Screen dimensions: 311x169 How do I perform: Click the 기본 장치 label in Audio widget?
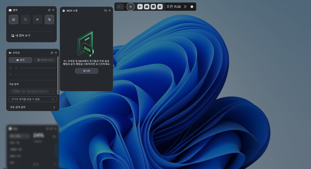[x=14, y=84]
